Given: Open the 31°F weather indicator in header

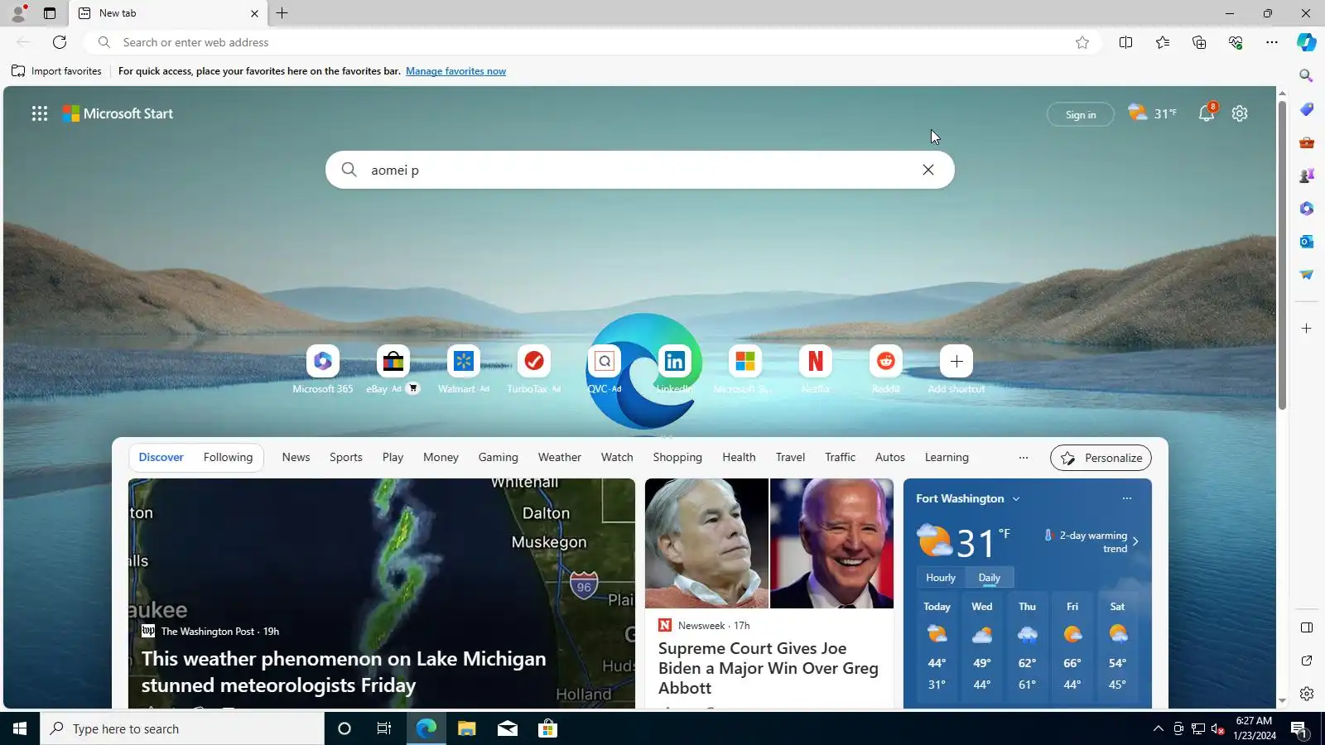Looking at the screenshot, I should 1152,113.
